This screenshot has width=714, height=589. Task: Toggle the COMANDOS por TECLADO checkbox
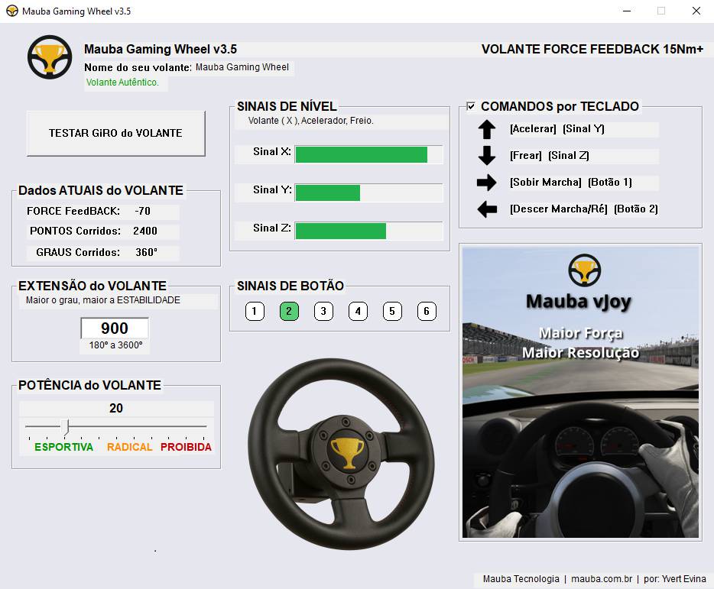click(x=471, y=106)
